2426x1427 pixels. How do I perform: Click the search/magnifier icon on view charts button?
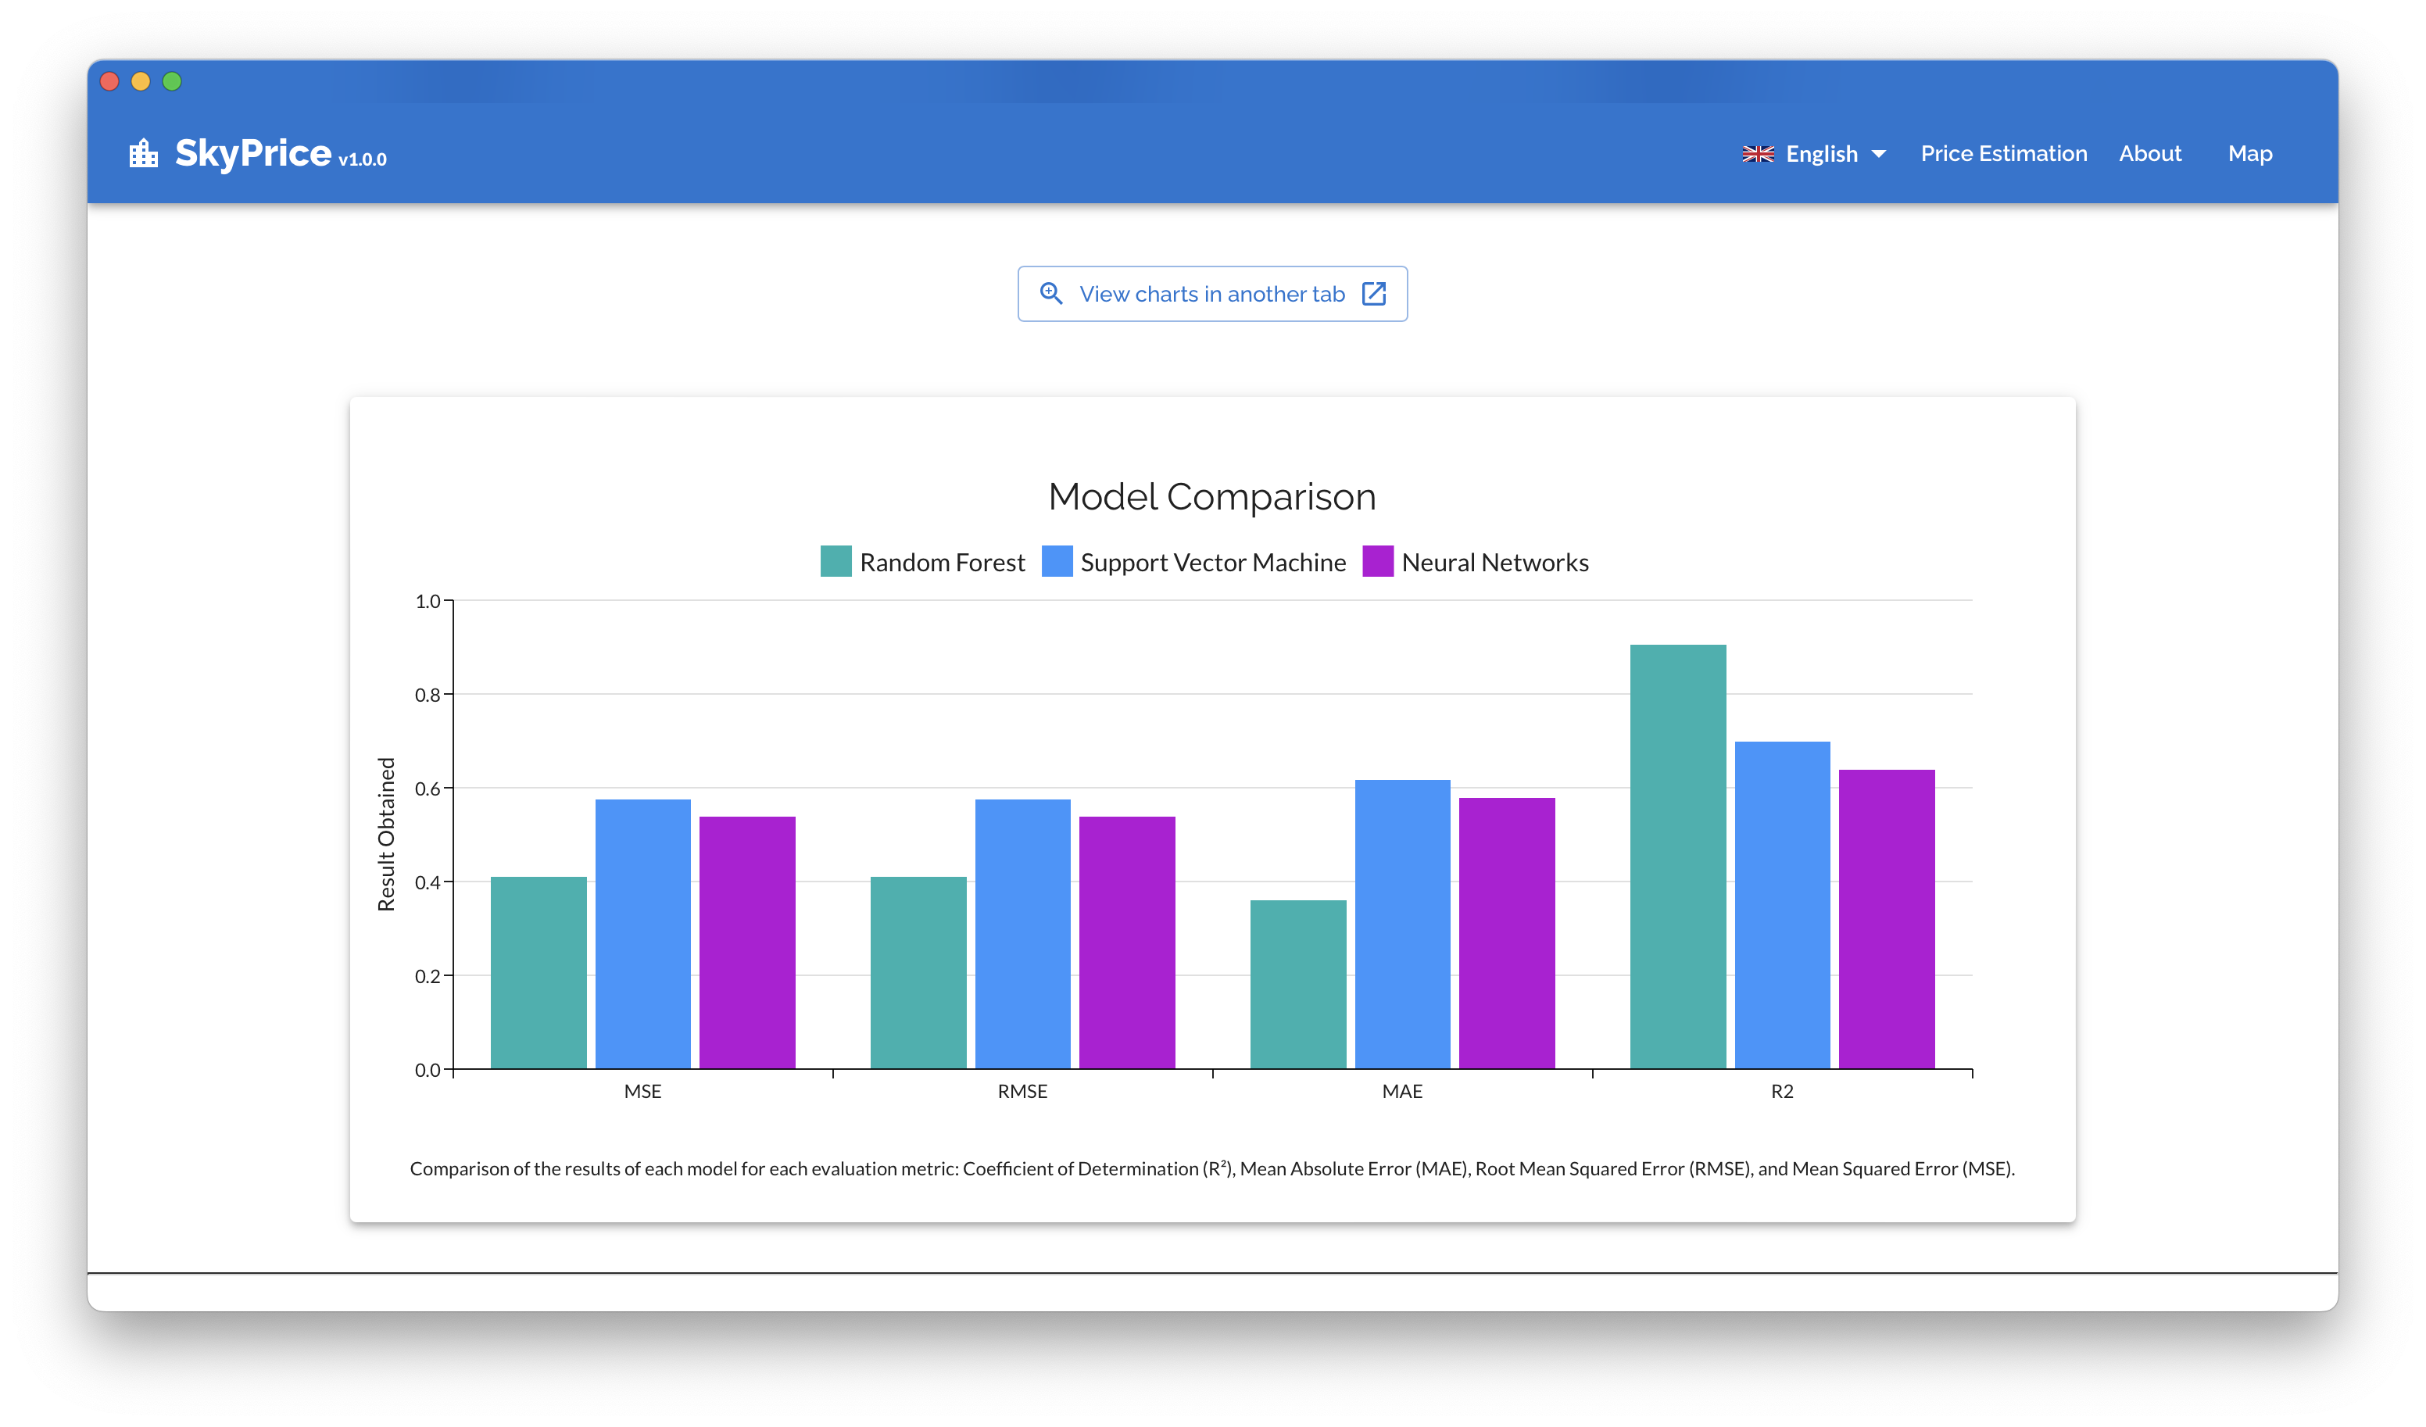pyautogui.click(x=1050, y=292)
